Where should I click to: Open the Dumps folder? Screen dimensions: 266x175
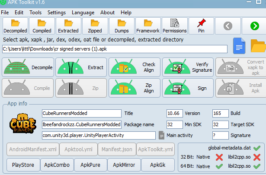(122, 26)
